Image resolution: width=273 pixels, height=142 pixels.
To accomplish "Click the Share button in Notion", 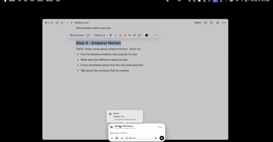I will coord(198,23).
